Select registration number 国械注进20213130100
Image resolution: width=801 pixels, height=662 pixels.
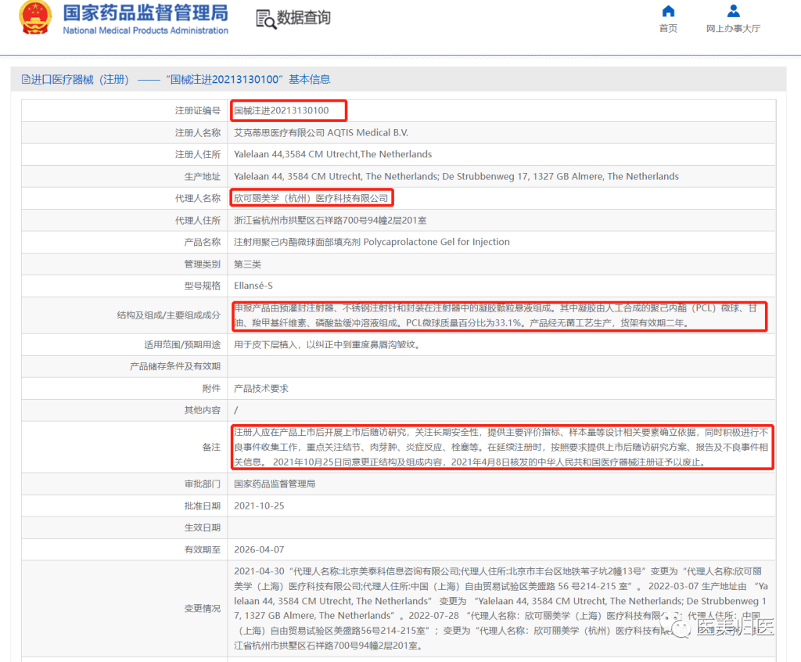(282, 110)
